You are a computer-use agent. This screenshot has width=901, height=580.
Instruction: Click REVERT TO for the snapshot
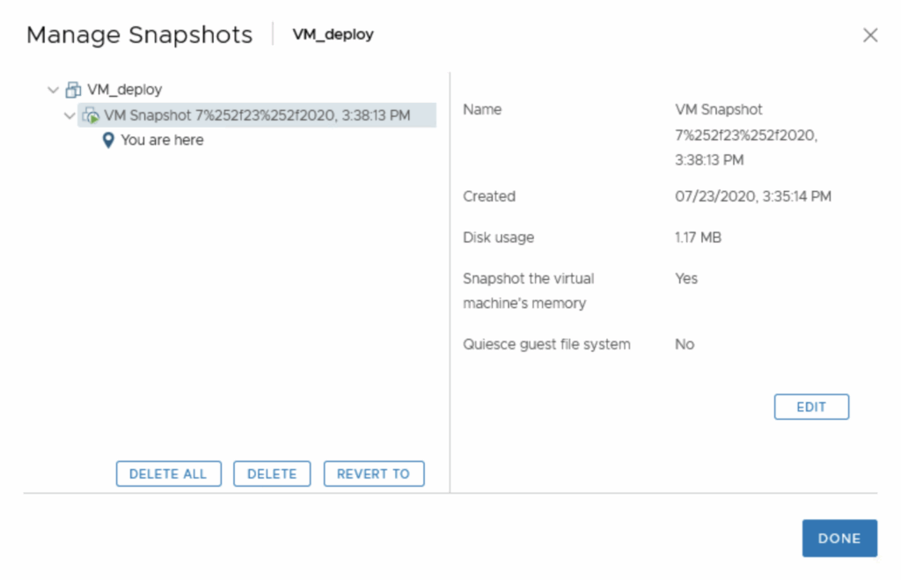[x=373, y=474]
